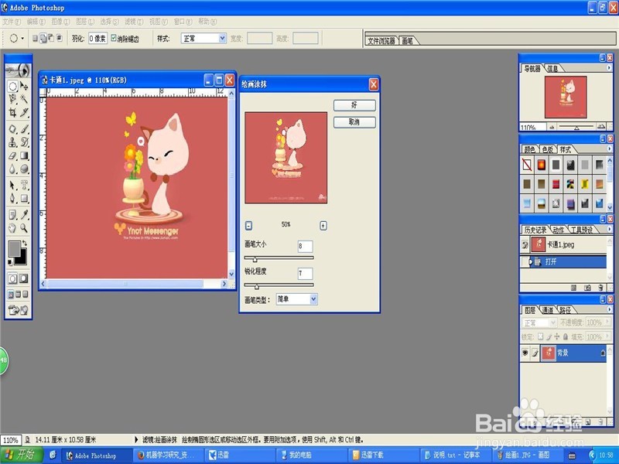Open the layer opacity arrow
The image size is (619, 464).
tap(607, 322)
